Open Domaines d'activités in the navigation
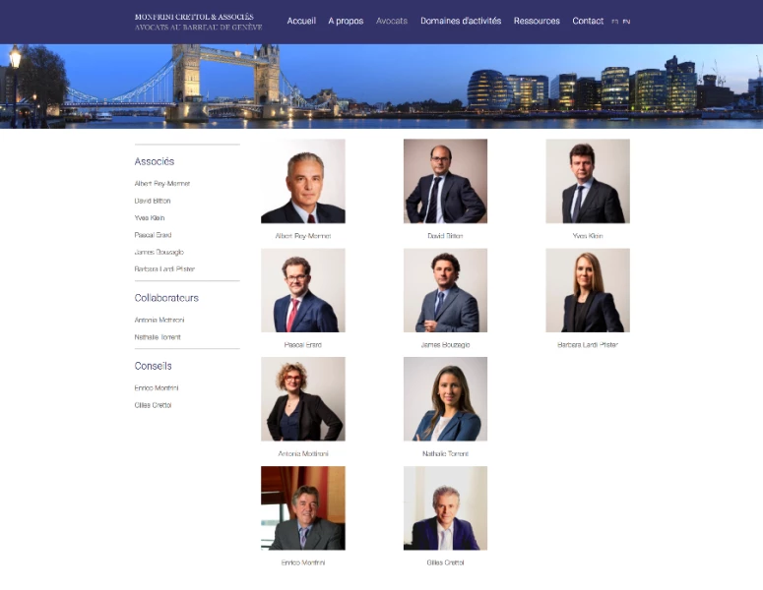The height and width of the screenshot is (590, 763). pyautogui.click(x=461, y=21)
